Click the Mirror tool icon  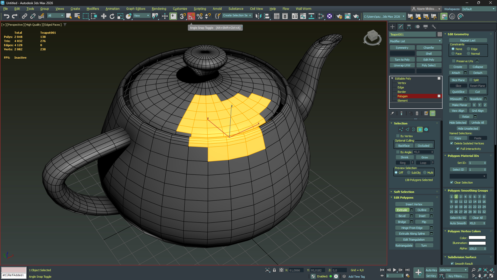click(258, 16)
